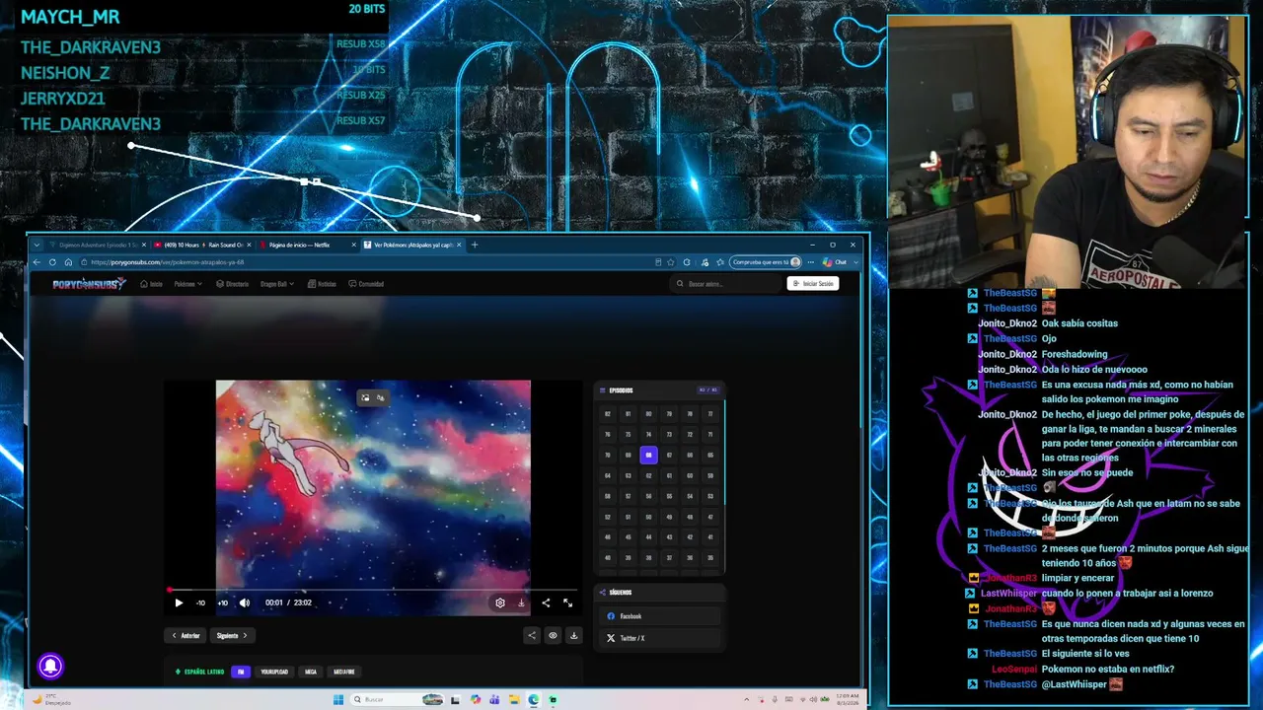This screenshot has width=1263, height=710.
Task: Click the translate overlay icon on video
Action: [380, 397]
